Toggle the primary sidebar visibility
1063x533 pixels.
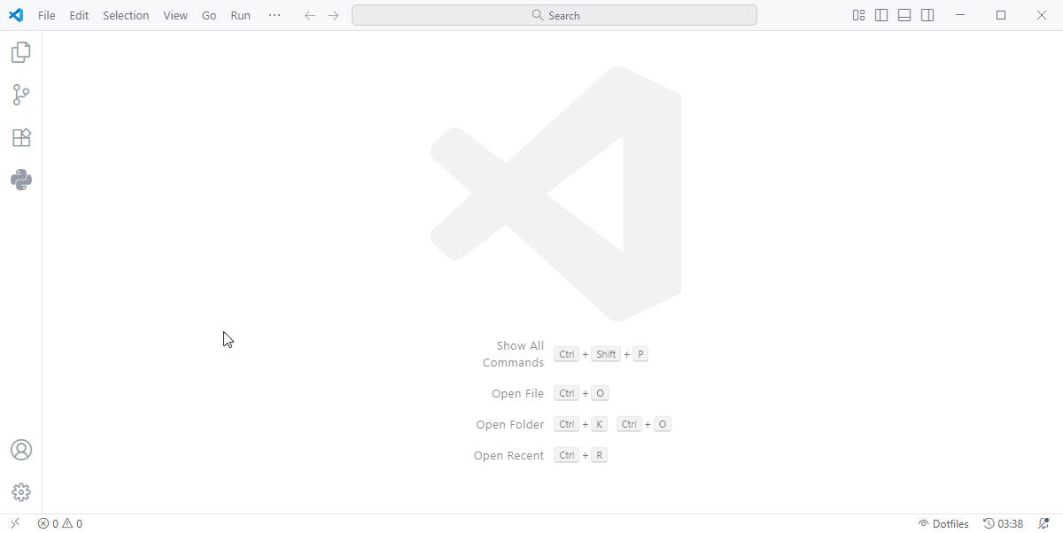[881, 15]
